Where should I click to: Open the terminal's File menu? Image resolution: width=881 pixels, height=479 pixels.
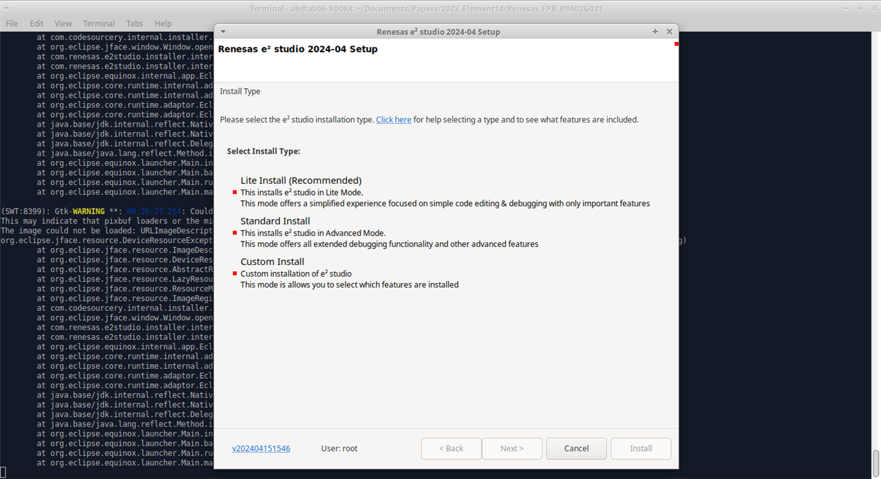(x=12, y=23)
